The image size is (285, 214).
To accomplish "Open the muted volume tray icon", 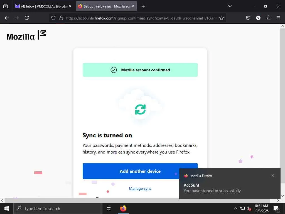I will coord(249,209).
